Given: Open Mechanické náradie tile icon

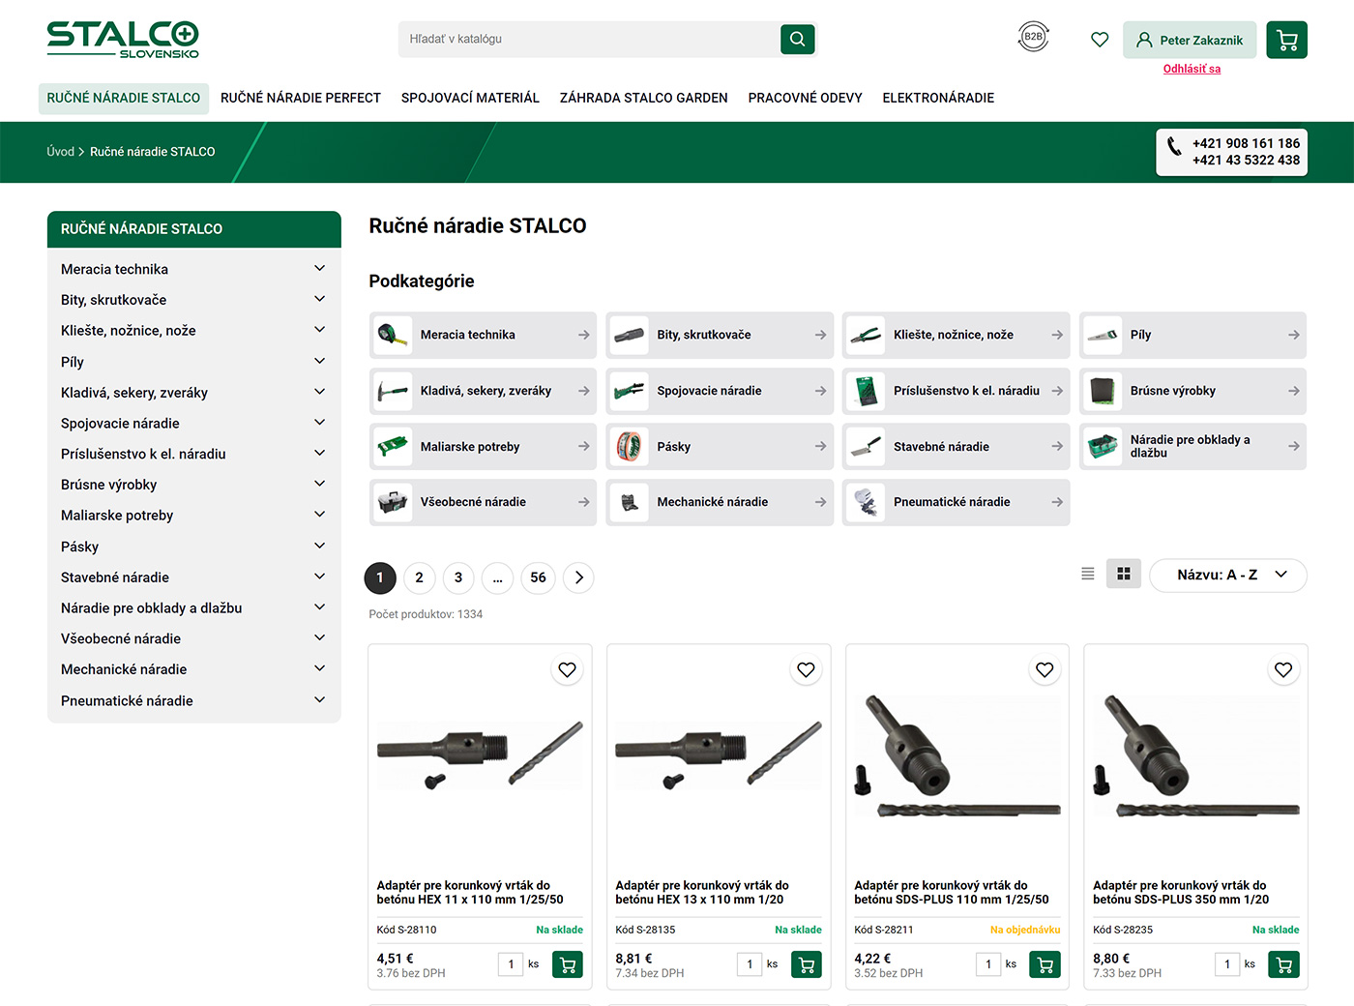Looking at the screenshot, I should [630, 502].
